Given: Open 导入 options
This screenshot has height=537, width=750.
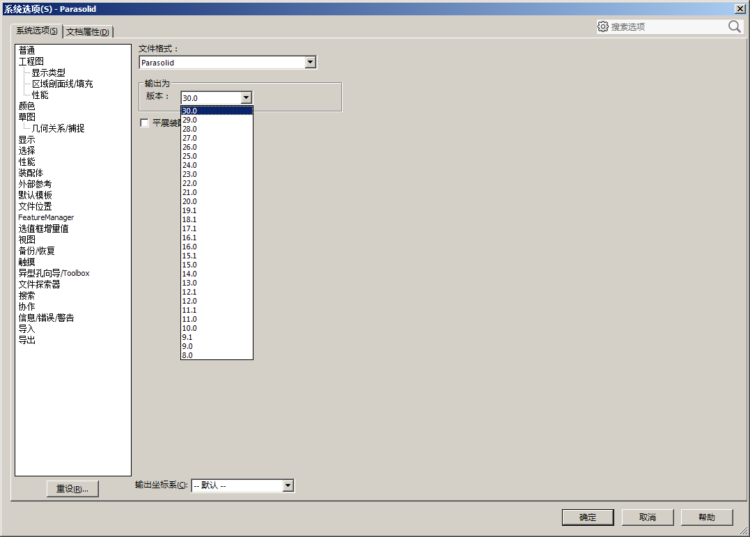Looking at the screenshot, I should (26, 328).
